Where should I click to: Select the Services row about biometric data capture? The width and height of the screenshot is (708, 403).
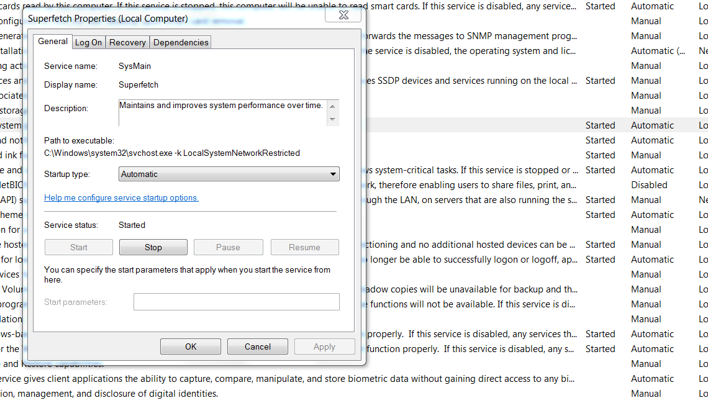click(x=354, y=379)
